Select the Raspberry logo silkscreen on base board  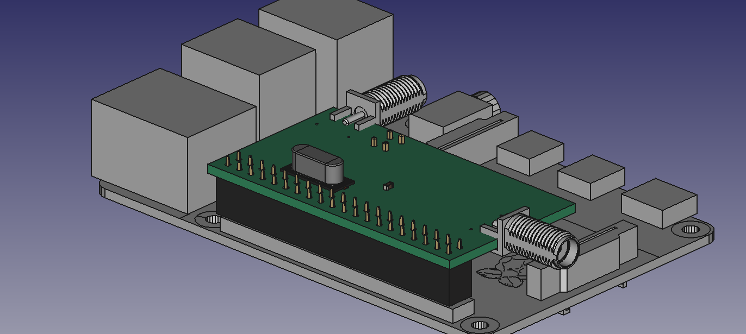(503, 272)
